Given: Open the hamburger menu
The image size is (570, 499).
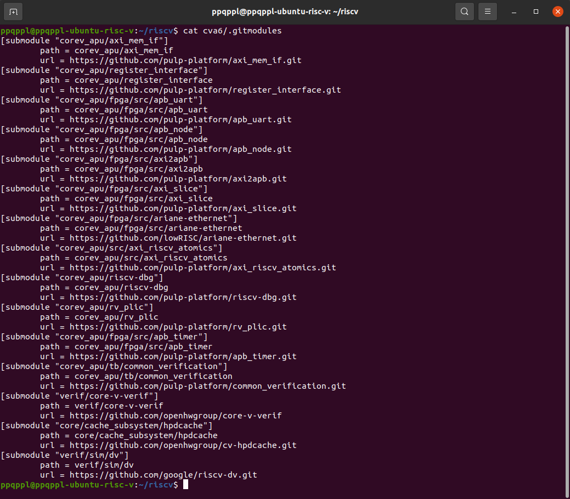Looking at the screenshot, I should click(x=487, y=11).
